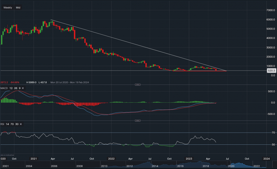Click the 2020 range in the navigator bar
Image resolution: width=277 pixels, height=169 pixels.
click(231, 166)
